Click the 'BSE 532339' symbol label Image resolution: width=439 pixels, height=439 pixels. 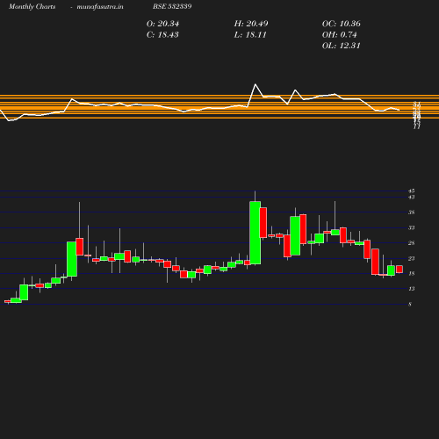(x=172, y=6)
